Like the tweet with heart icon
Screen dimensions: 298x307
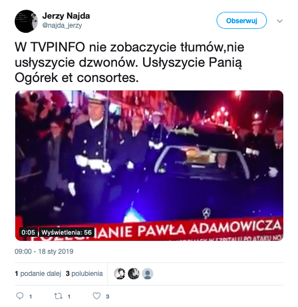(x=97, y=296)
